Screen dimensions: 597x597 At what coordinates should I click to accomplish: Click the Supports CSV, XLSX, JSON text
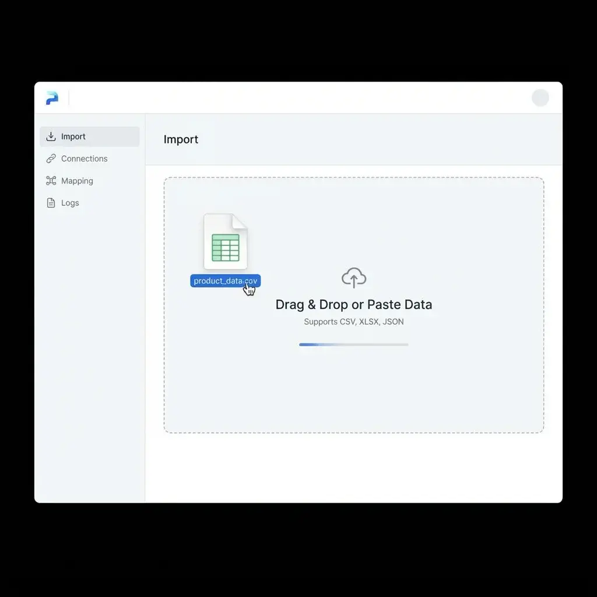353,322
